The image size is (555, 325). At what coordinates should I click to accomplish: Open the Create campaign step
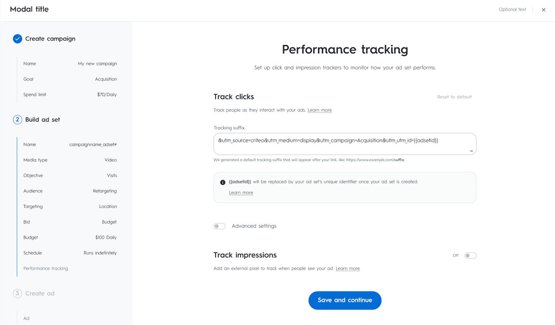point(50,39)
